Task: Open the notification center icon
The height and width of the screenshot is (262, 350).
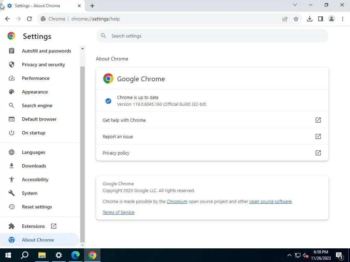Action: coord(339,255)
